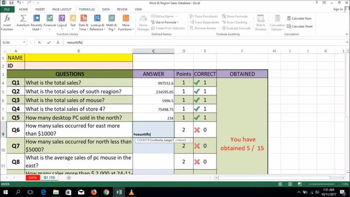Open Recently Used functions list
The image size is (350, 197).
pyautogui.click(x=37, y=22)
